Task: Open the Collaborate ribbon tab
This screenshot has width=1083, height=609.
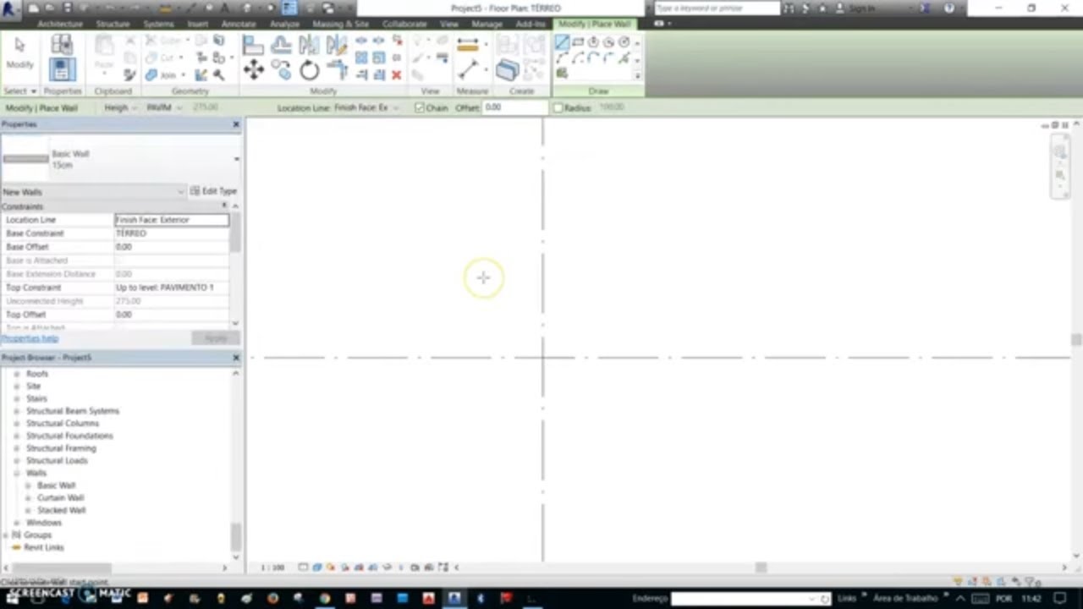Action: 404,24
